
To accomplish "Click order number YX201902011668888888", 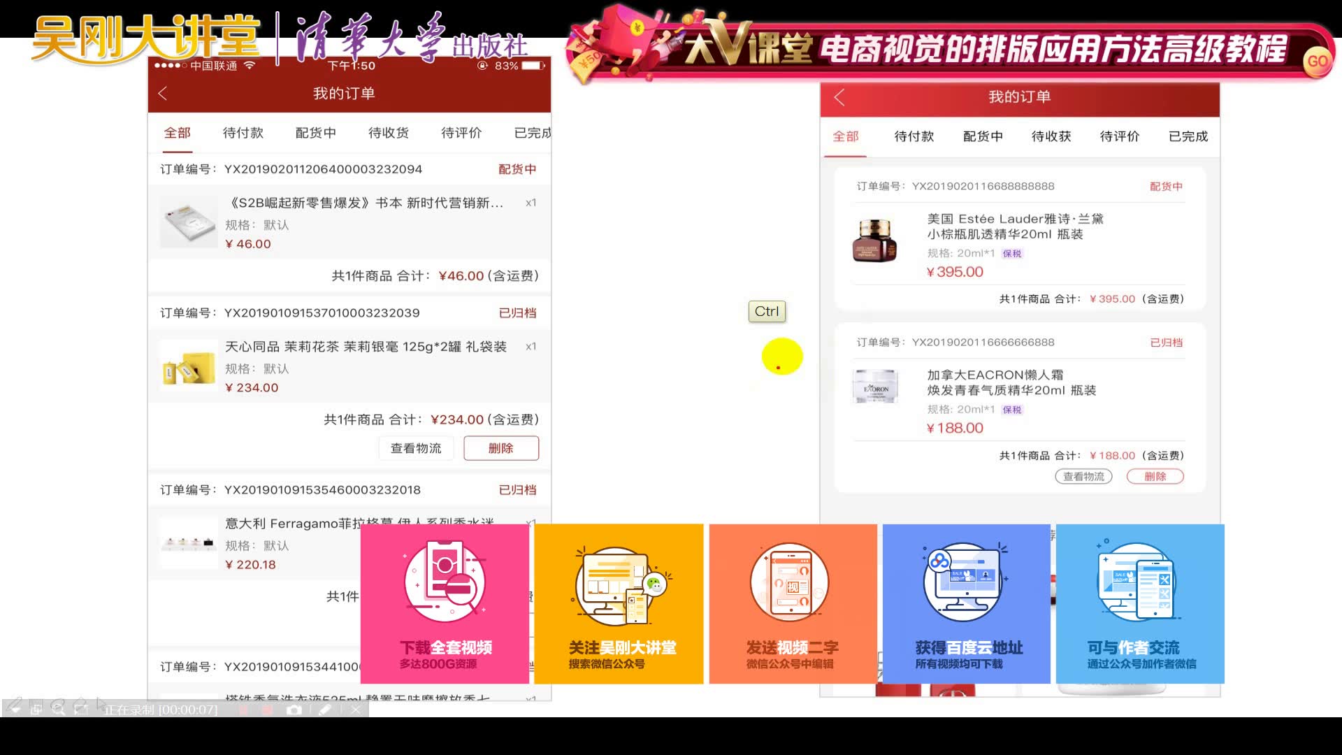I will 983,187.
